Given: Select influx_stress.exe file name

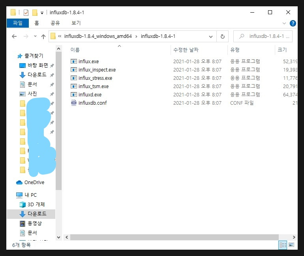Looking at the screenshot, I should tap(96, 78).
